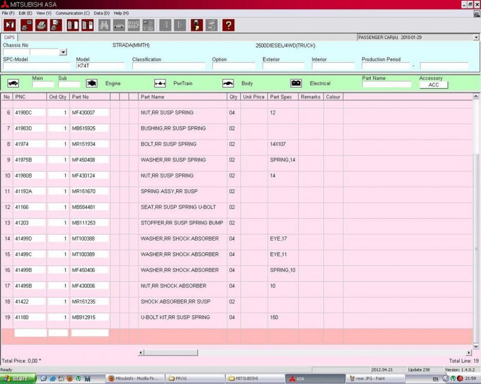Click the open folder transfer toolbar icon

click(212, 25)
